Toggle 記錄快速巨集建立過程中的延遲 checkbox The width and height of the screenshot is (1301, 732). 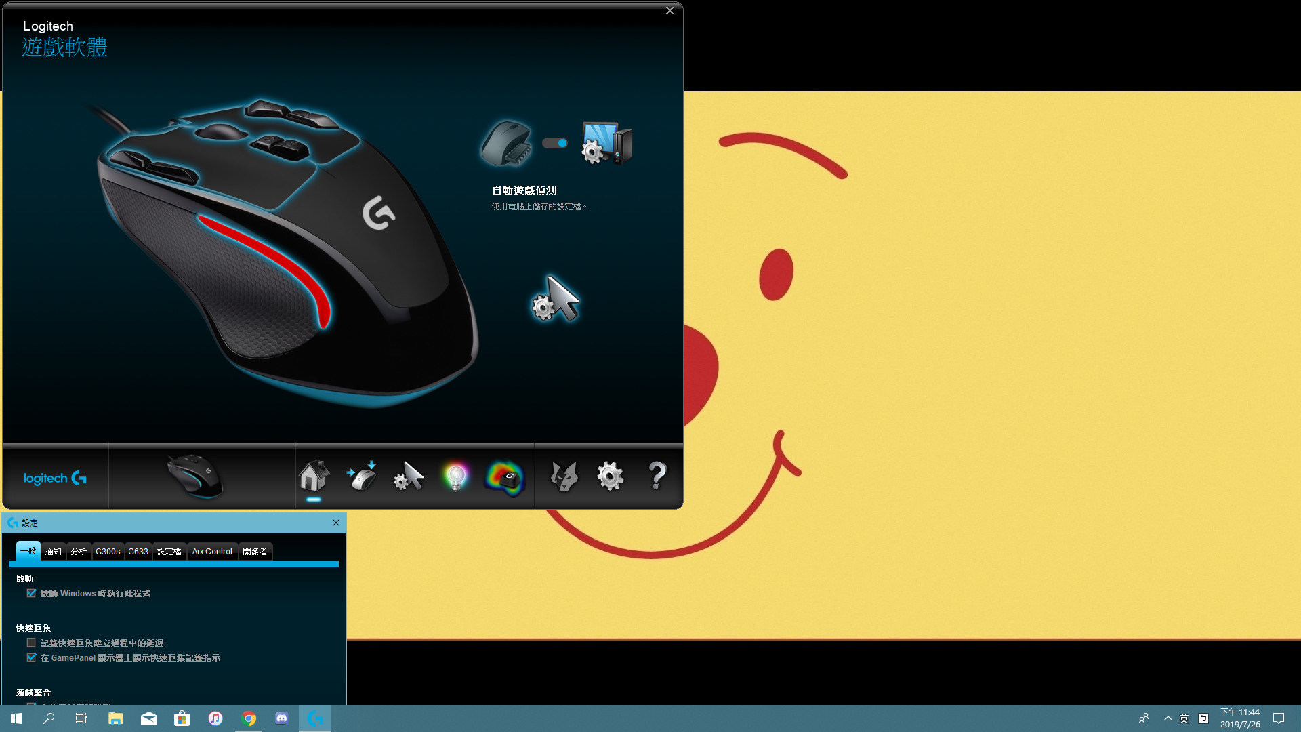pyautogui.click(x=31, y=642)
